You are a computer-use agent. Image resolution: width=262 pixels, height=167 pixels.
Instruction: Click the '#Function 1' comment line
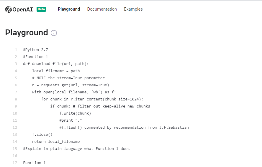point(35,57)
